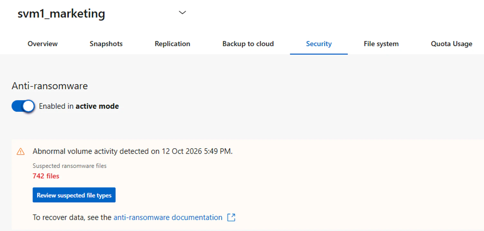Go to the Replication tab
This screenshot has width=484, height=231.
click(172, 44)
